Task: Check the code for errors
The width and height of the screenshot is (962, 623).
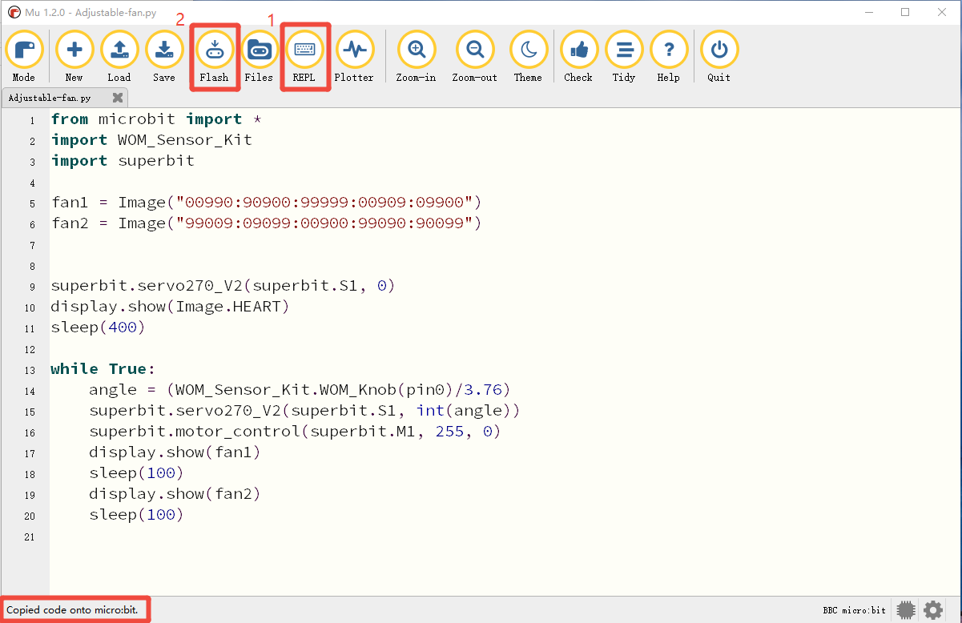Action: pos(578,57)
